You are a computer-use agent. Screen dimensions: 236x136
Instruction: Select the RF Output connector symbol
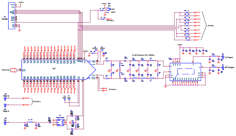[x=223, y=67]
